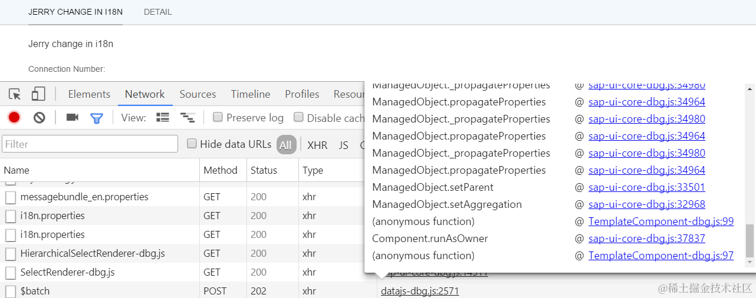This screenshot has width=756, height=298.
Task: Click file icon beside messagebundle_en.properties
Action: [x=11, y=197]
